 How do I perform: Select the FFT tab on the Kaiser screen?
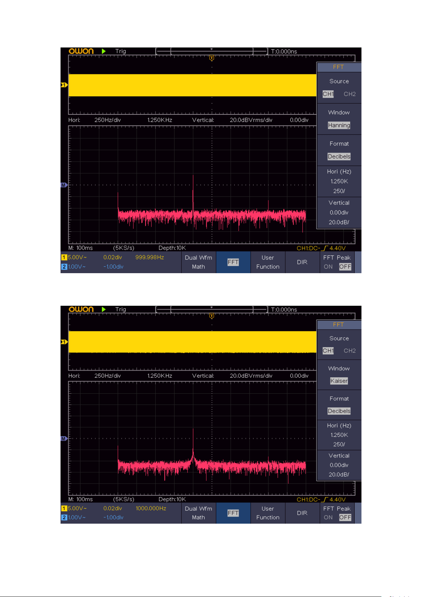click(233, 513)
